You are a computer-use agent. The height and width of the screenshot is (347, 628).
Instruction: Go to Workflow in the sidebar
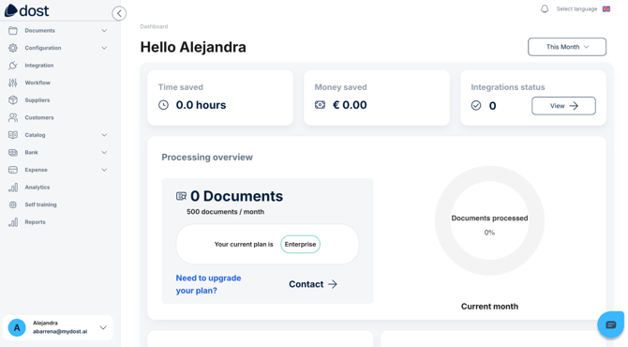click(37, 83)
